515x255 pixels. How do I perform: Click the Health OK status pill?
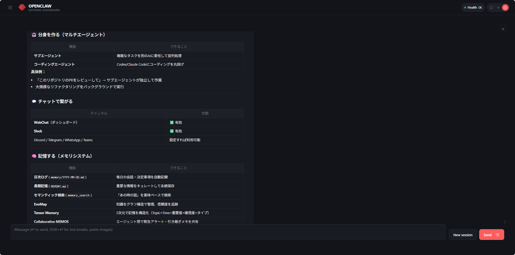point(473,8)
